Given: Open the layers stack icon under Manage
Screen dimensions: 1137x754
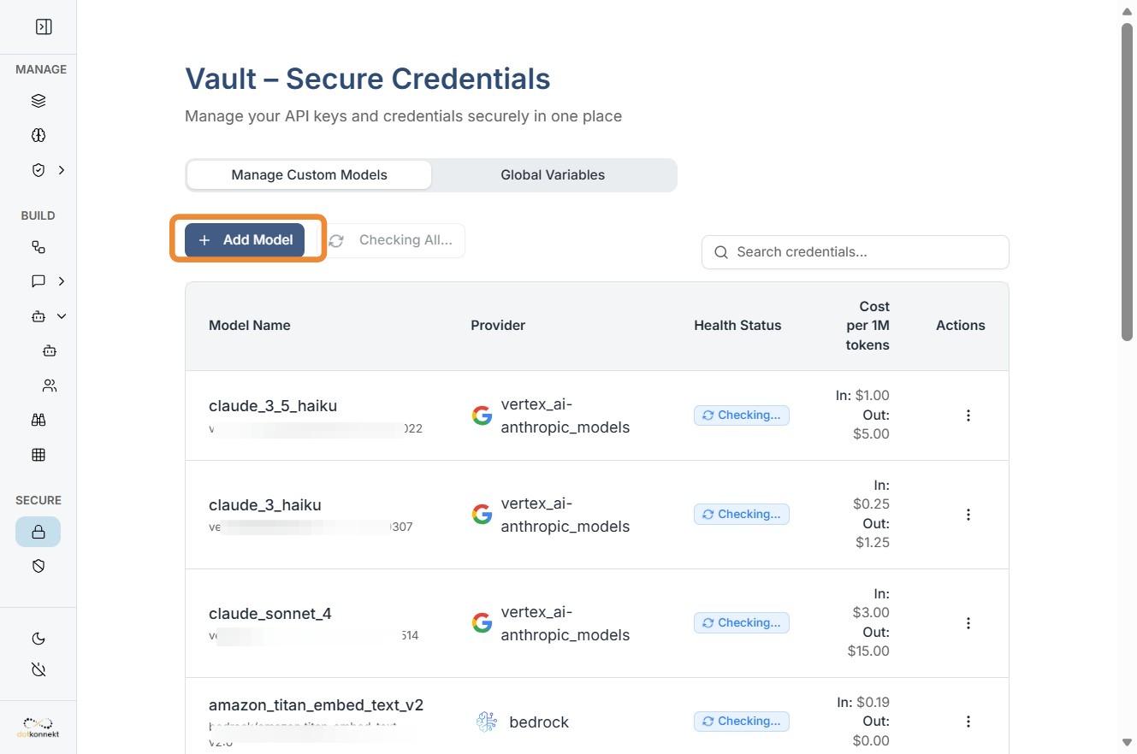Looking at the screenshot, I should [38, 101].
